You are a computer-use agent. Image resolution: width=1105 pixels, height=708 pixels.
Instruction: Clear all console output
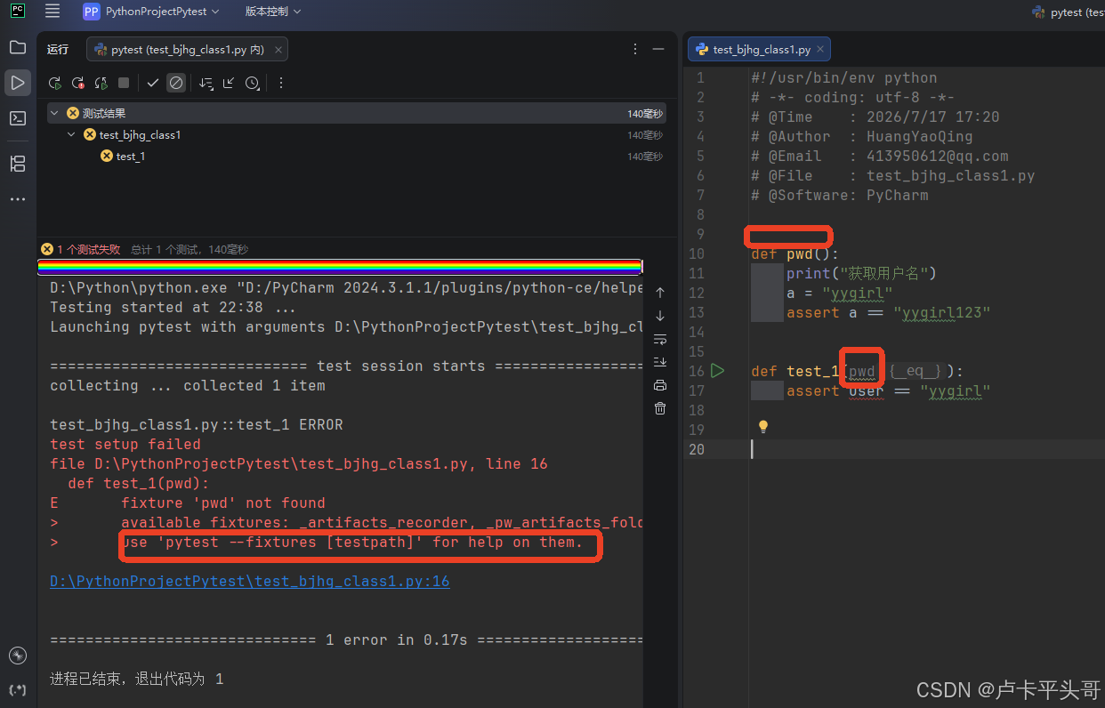click(660, 408)
